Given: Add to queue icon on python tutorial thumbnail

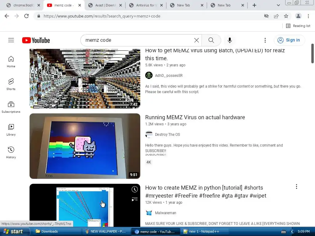Looking at the screenshot, I should (135, 199).
